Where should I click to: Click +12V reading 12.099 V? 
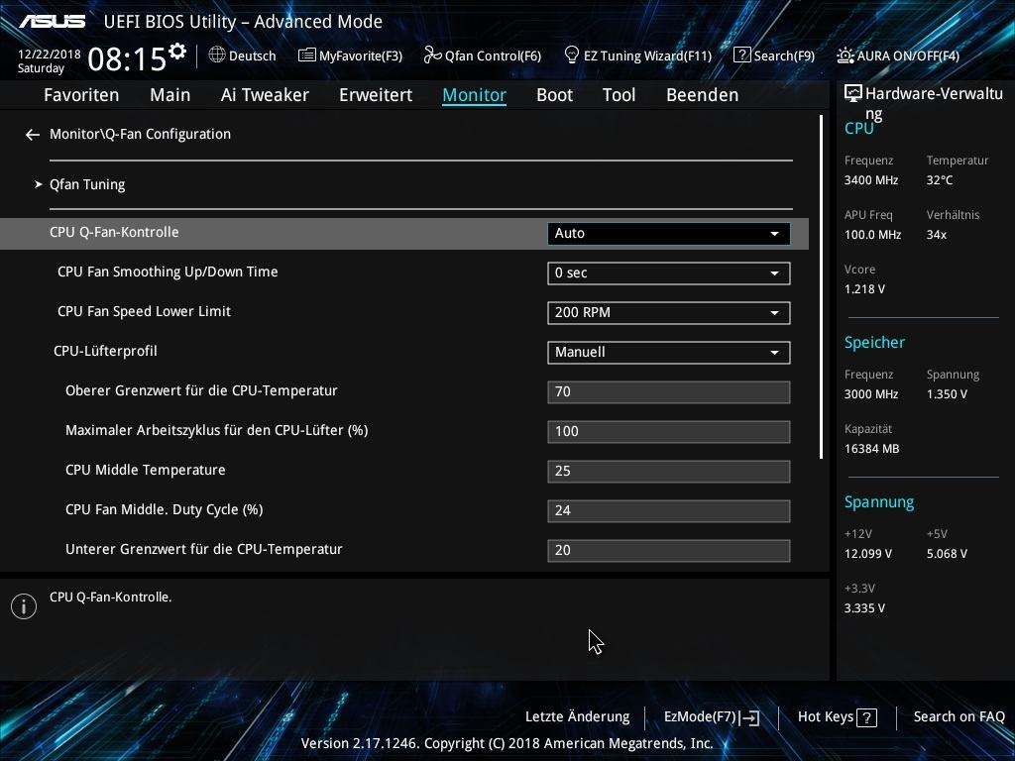pos(868,554)
